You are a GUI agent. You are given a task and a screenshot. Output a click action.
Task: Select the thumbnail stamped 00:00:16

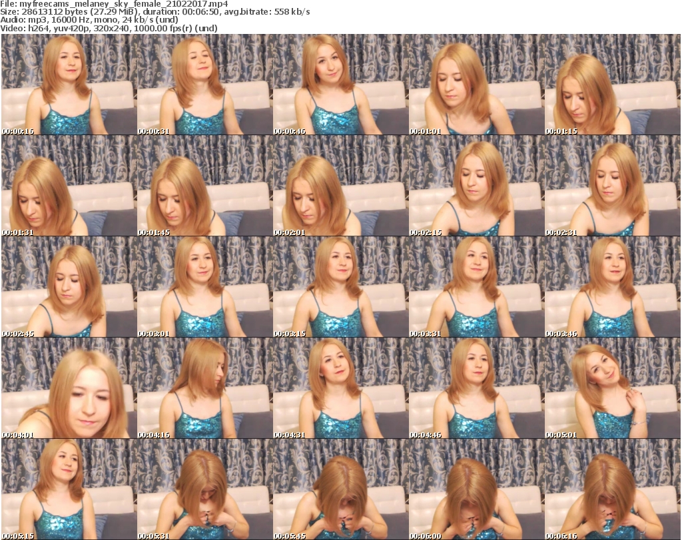69,85
